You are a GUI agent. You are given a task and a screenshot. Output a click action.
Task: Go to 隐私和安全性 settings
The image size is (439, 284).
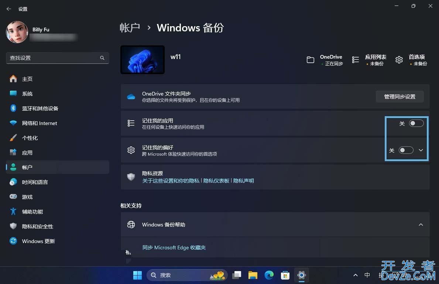[x=57, y=226]
